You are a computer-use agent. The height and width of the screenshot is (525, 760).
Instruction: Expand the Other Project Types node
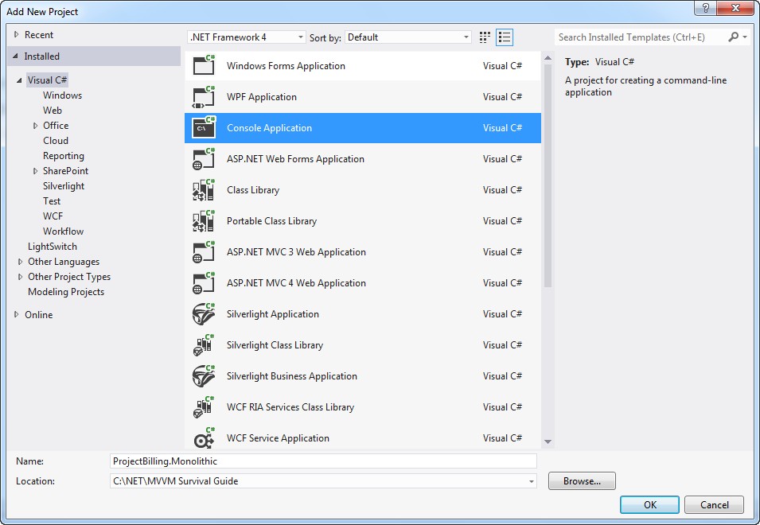(20, 277)
